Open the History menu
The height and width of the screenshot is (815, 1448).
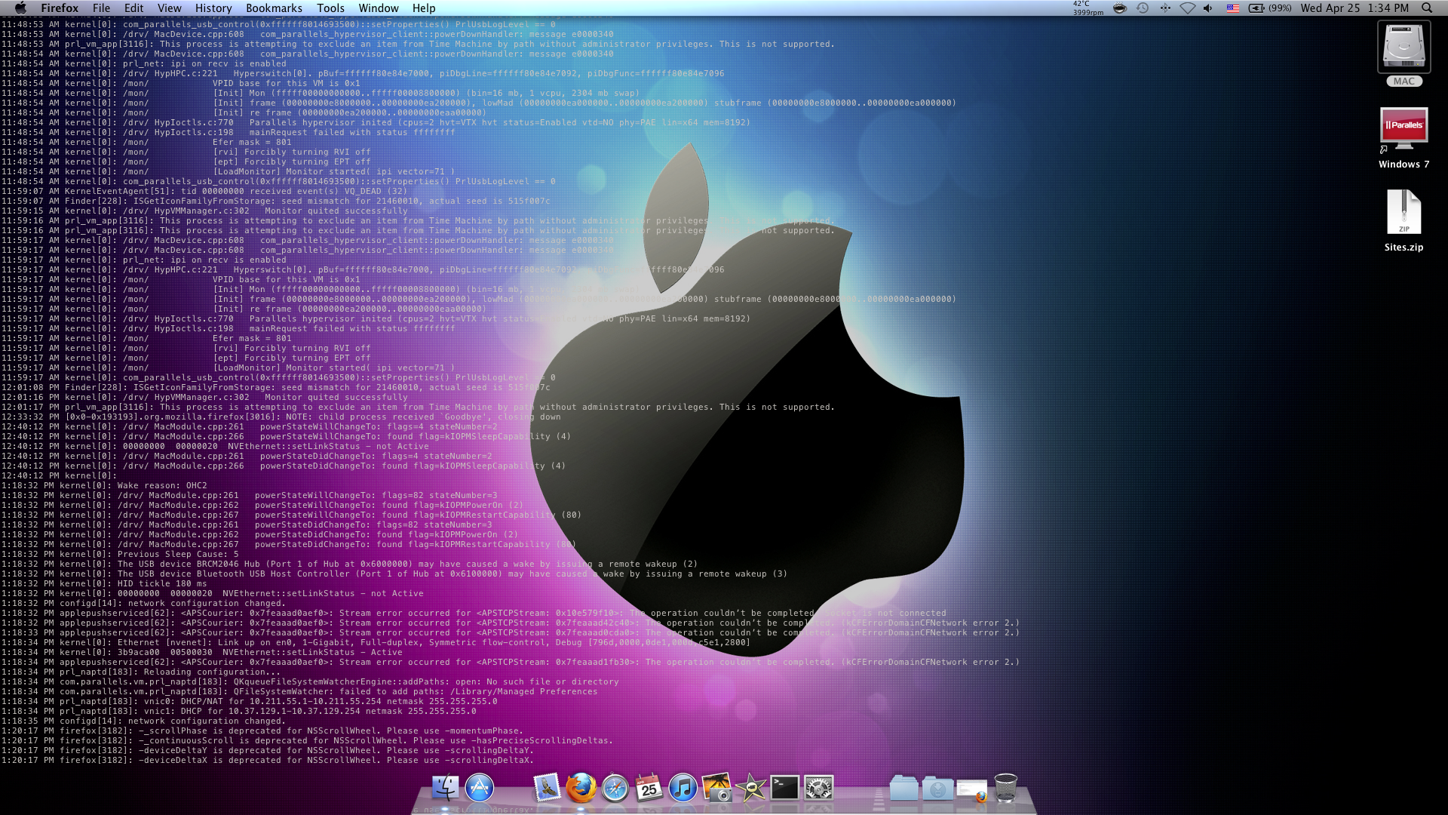click(213, 8)
